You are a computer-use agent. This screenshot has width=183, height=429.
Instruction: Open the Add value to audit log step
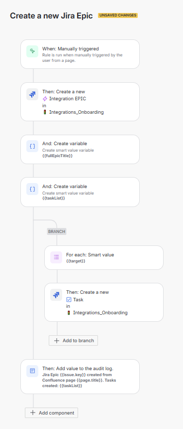click(x=80, y=377)
